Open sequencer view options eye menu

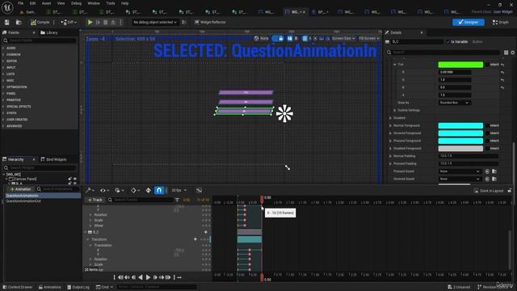coord(104,191)
